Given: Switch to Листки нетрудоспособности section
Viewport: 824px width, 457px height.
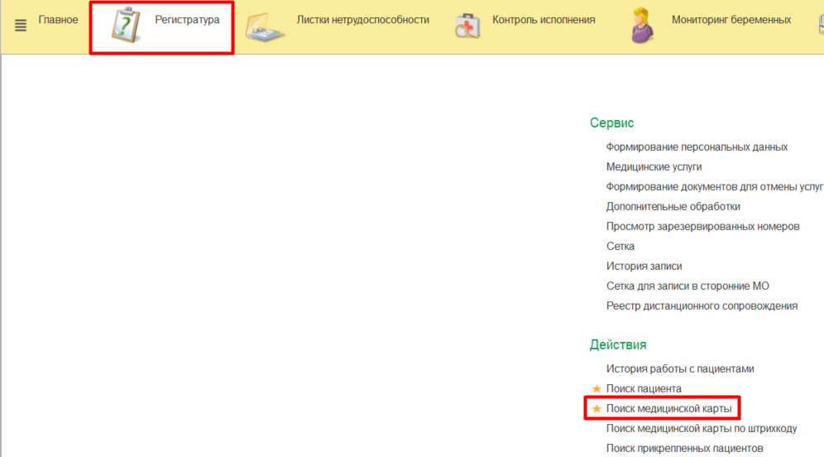Looking at the screenshot, I should point(362,20).
